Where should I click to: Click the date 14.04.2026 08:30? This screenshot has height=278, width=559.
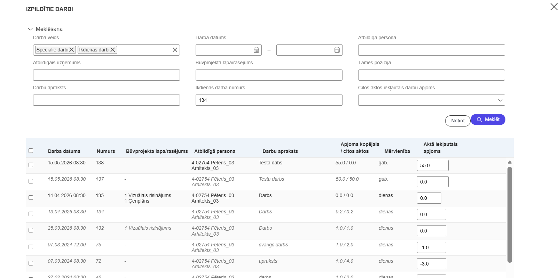point(66,195)
